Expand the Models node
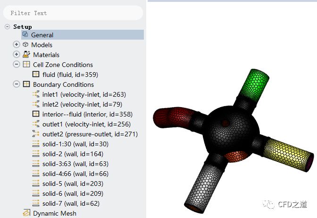The height and width of the screenshot is (218, 317). click(17, 45)
